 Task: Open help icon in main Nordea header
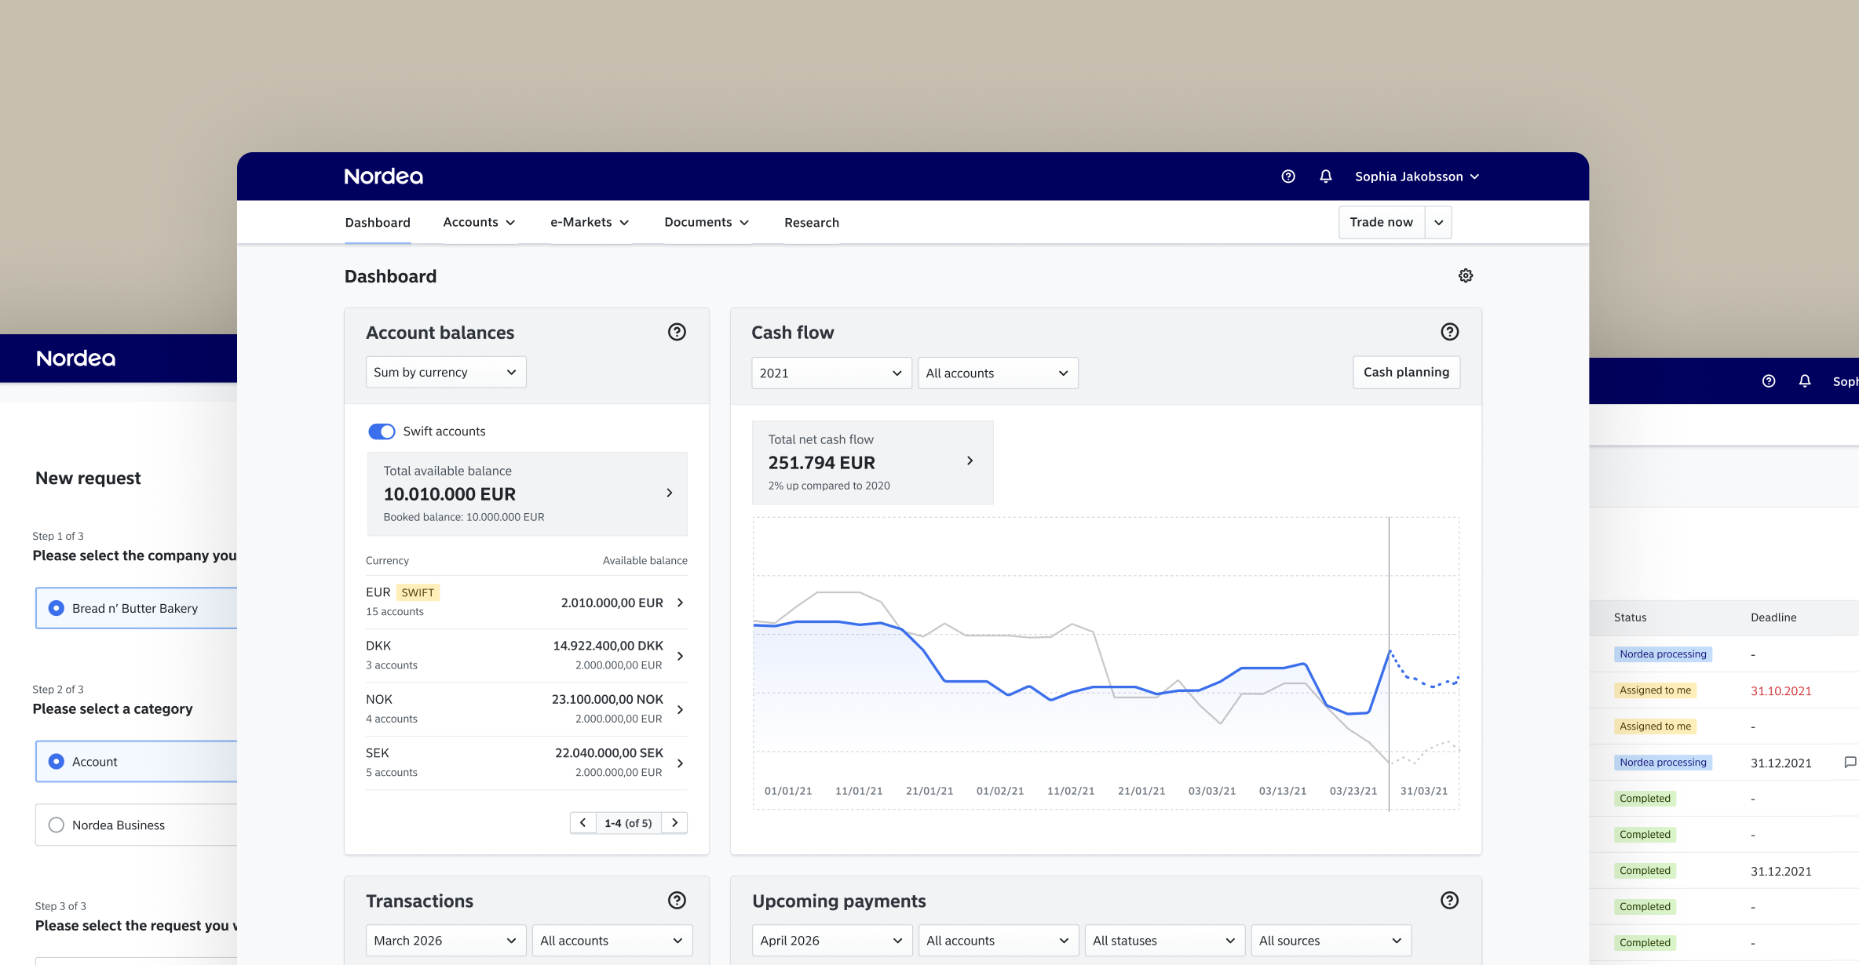[x=1288, y=177]
